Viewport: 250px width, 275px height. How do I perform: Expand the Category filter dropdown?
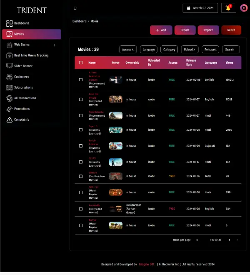pyautogui.click(x=169, y=50)
